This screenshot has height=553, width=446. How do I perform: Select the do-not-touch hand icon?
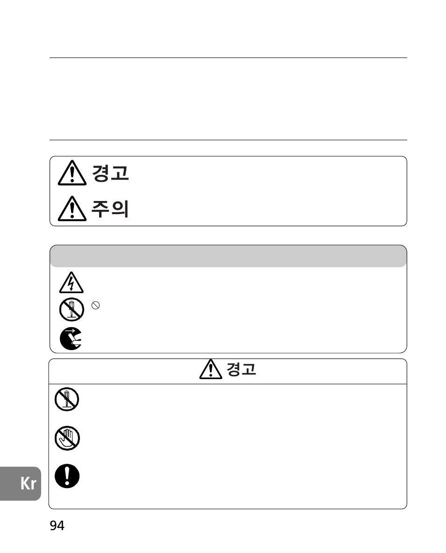[x=67, y=439]
